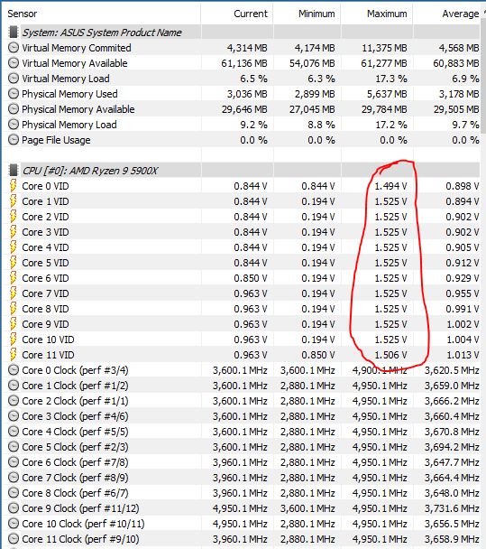
Task: Click the clock icon for Core 9 Clock
Action: [x=14, y=508]
